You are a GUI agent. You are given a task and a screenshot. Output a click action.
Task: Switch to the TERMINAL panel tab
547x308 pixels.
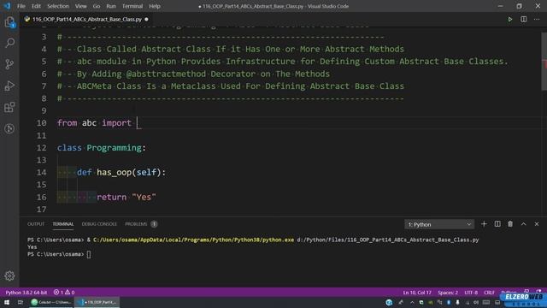tap(63, 224)
